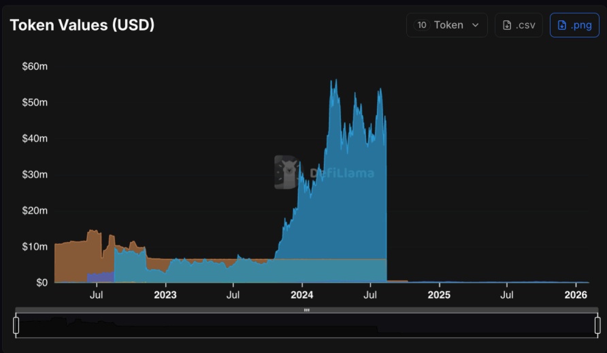Click the $60m axis label
607x353 pixels.
coord(35,67)
